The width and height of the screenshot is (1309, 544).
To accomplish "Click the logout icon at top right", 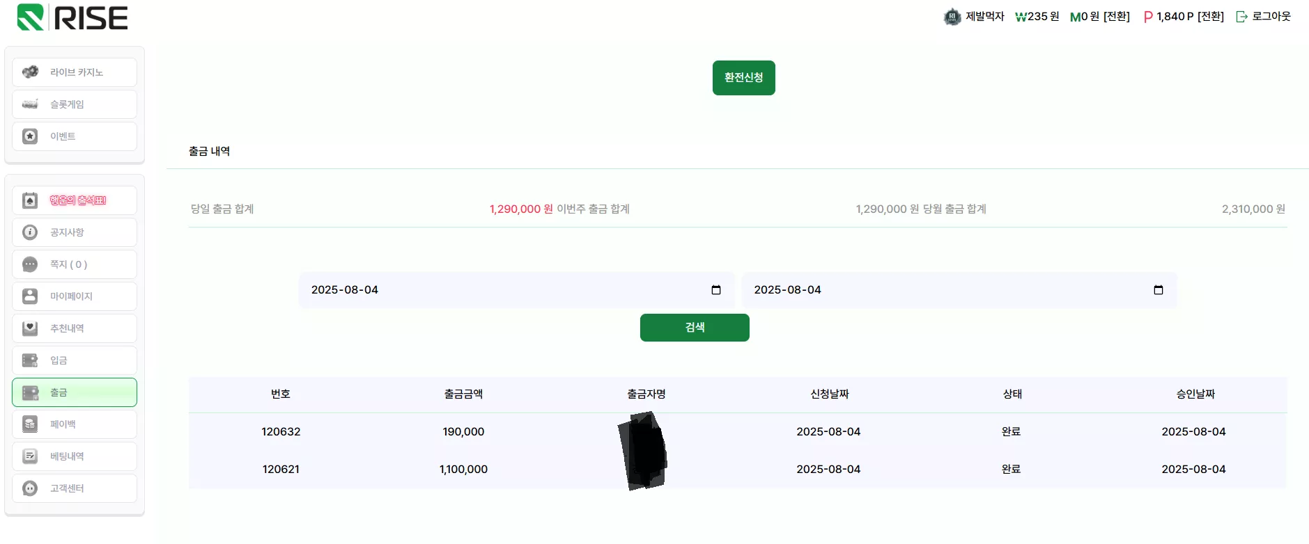I will click(1242, 17).
